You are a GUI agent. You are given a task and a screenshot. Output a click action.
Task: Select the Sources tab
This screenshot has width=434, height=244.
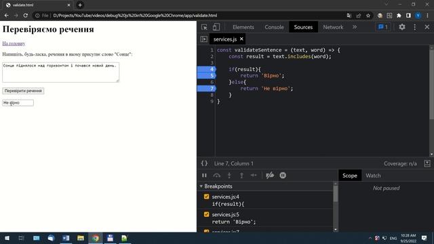[x=303, y=27]
